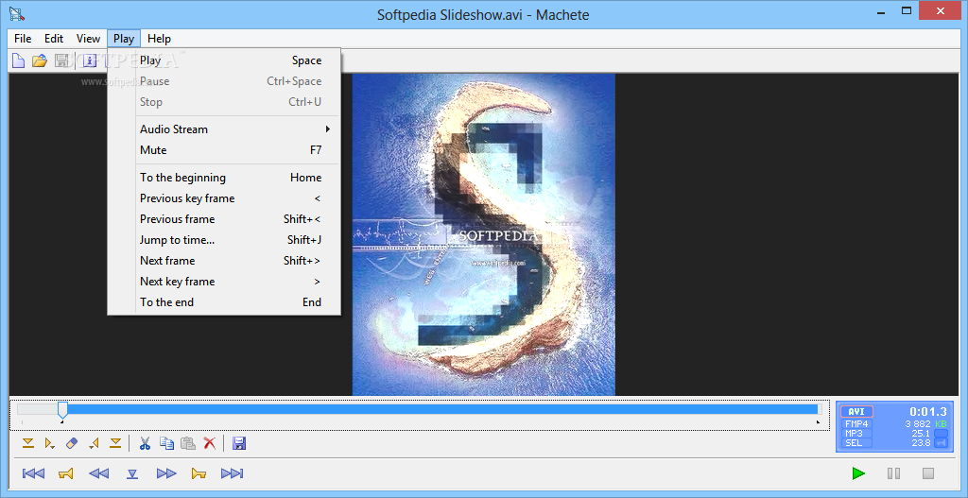Open the View menu

click(x=88, y=38)
